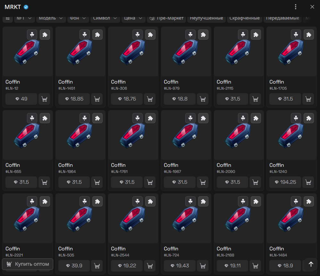The height and width of the screenshot is (276, 320).
Task: Toggle the Пре-Маркет filter
Action: [166, 18]
